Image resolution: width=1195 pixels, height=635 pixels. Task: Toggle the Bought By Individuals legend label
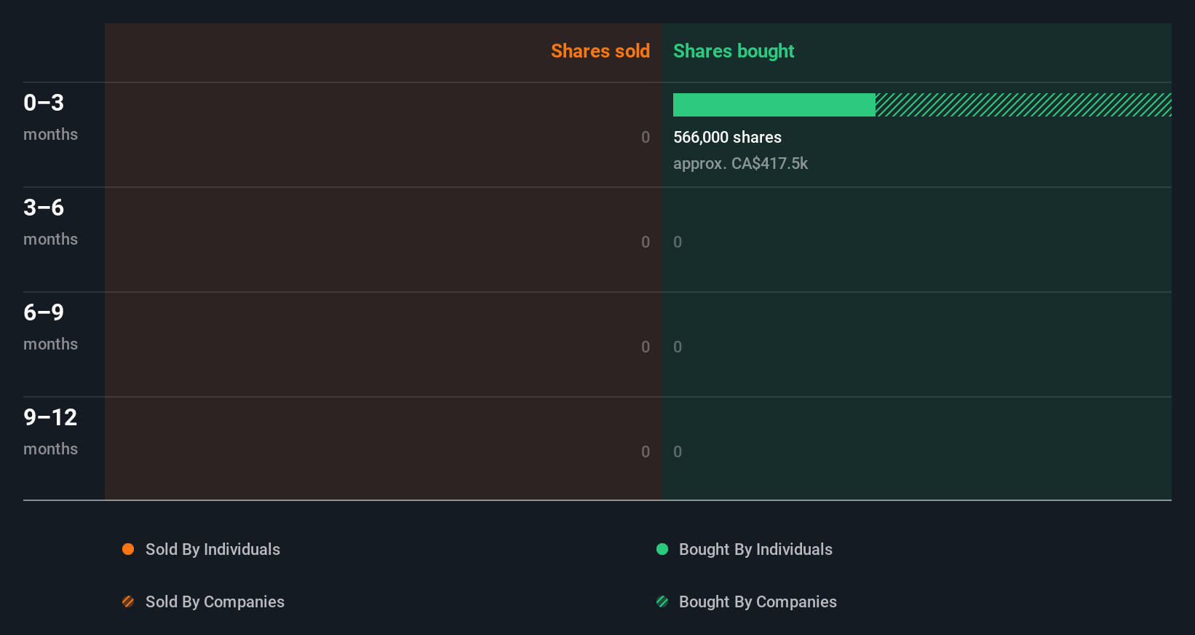tap(755, 549)
